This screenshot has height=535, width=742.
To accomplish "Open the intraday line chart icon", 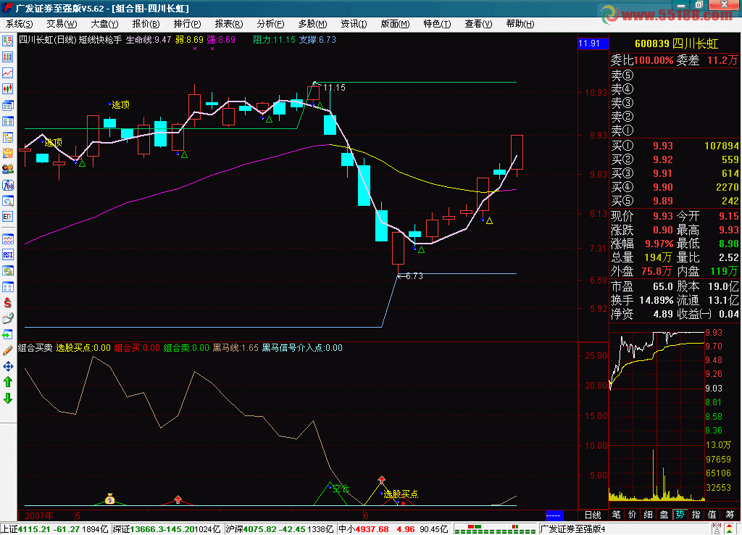I will point(7,73).
